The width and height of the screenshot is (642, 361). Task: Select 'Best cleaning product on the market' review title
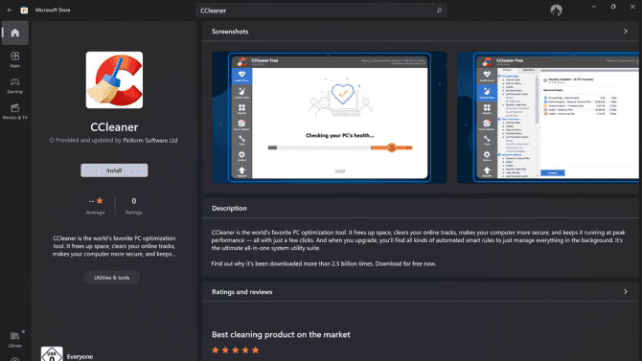[x=281, y=334]
